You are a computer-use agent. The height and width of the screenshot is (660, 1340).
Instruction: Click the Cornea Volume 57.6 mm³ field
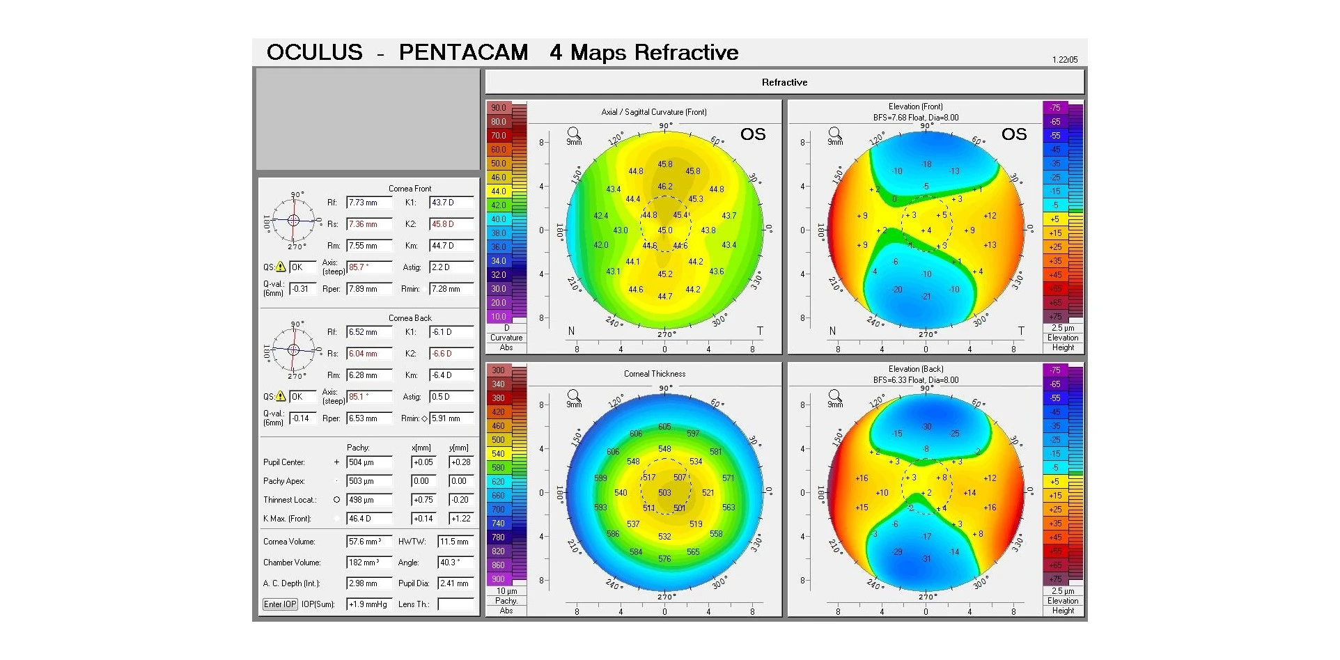[370, 542]
